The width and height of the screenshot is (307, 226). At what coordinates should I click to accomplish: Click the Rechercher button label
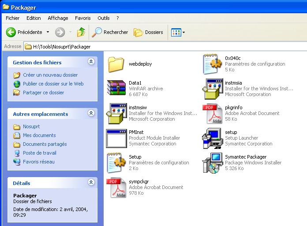116,32
